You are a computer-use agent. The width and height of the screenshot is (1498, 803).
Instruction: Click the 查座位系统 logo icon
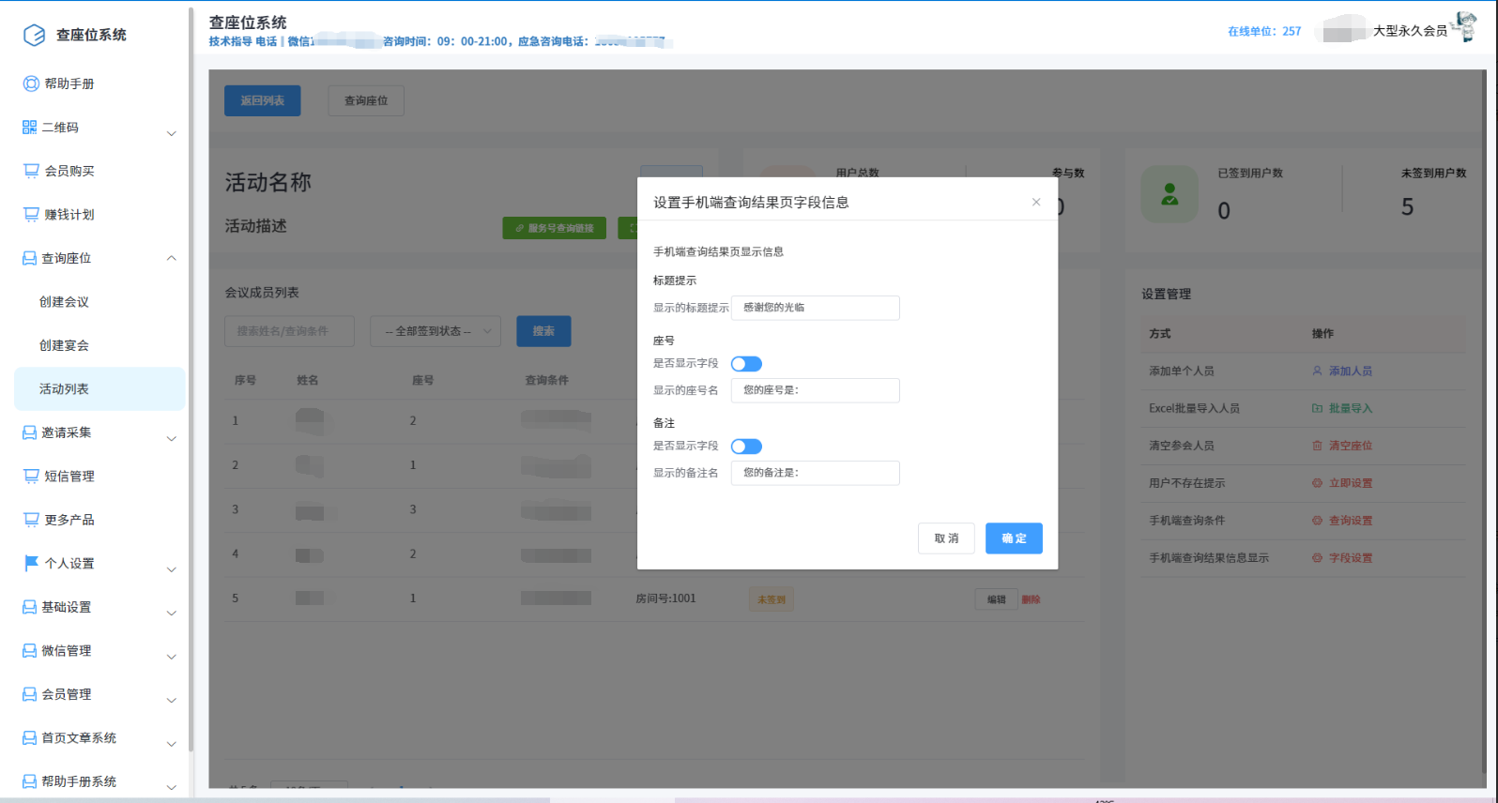34,35
